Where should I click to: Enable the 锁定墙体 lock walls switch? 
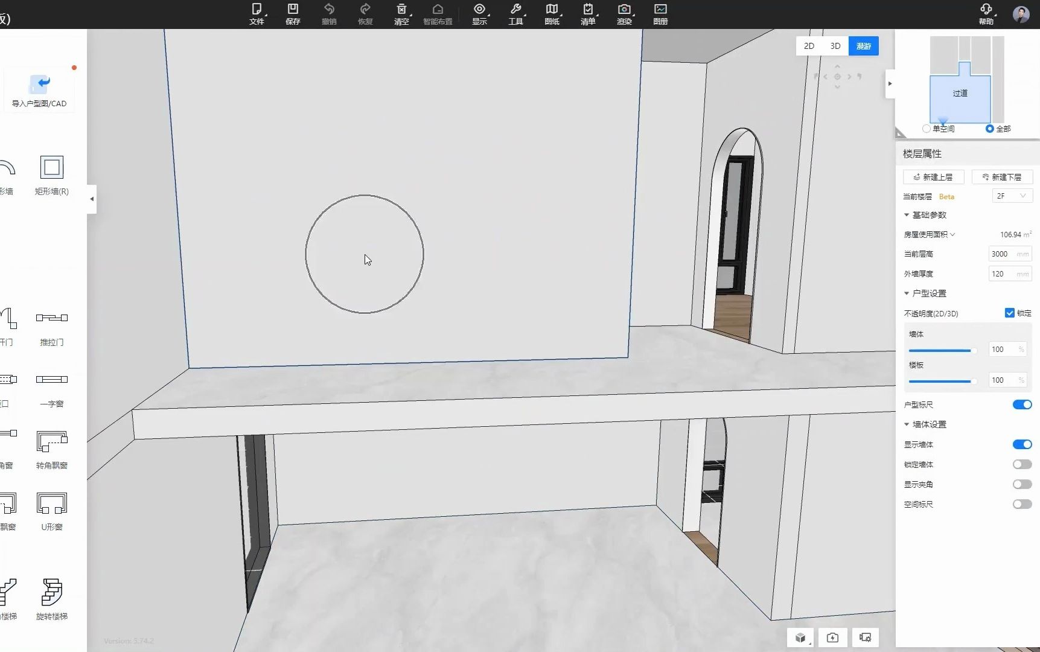pyautogui.click(x=1021, y=464)
